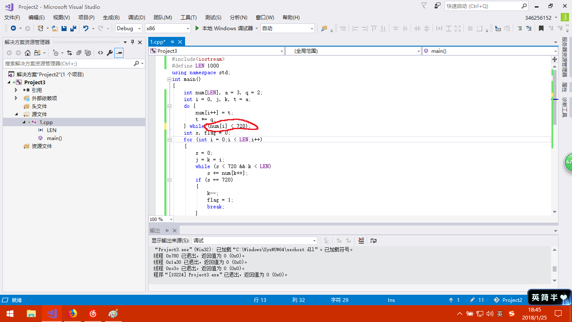Collapse the 源文件 folder node
This screenshot has height=322, width=572.
pos(16,114)
